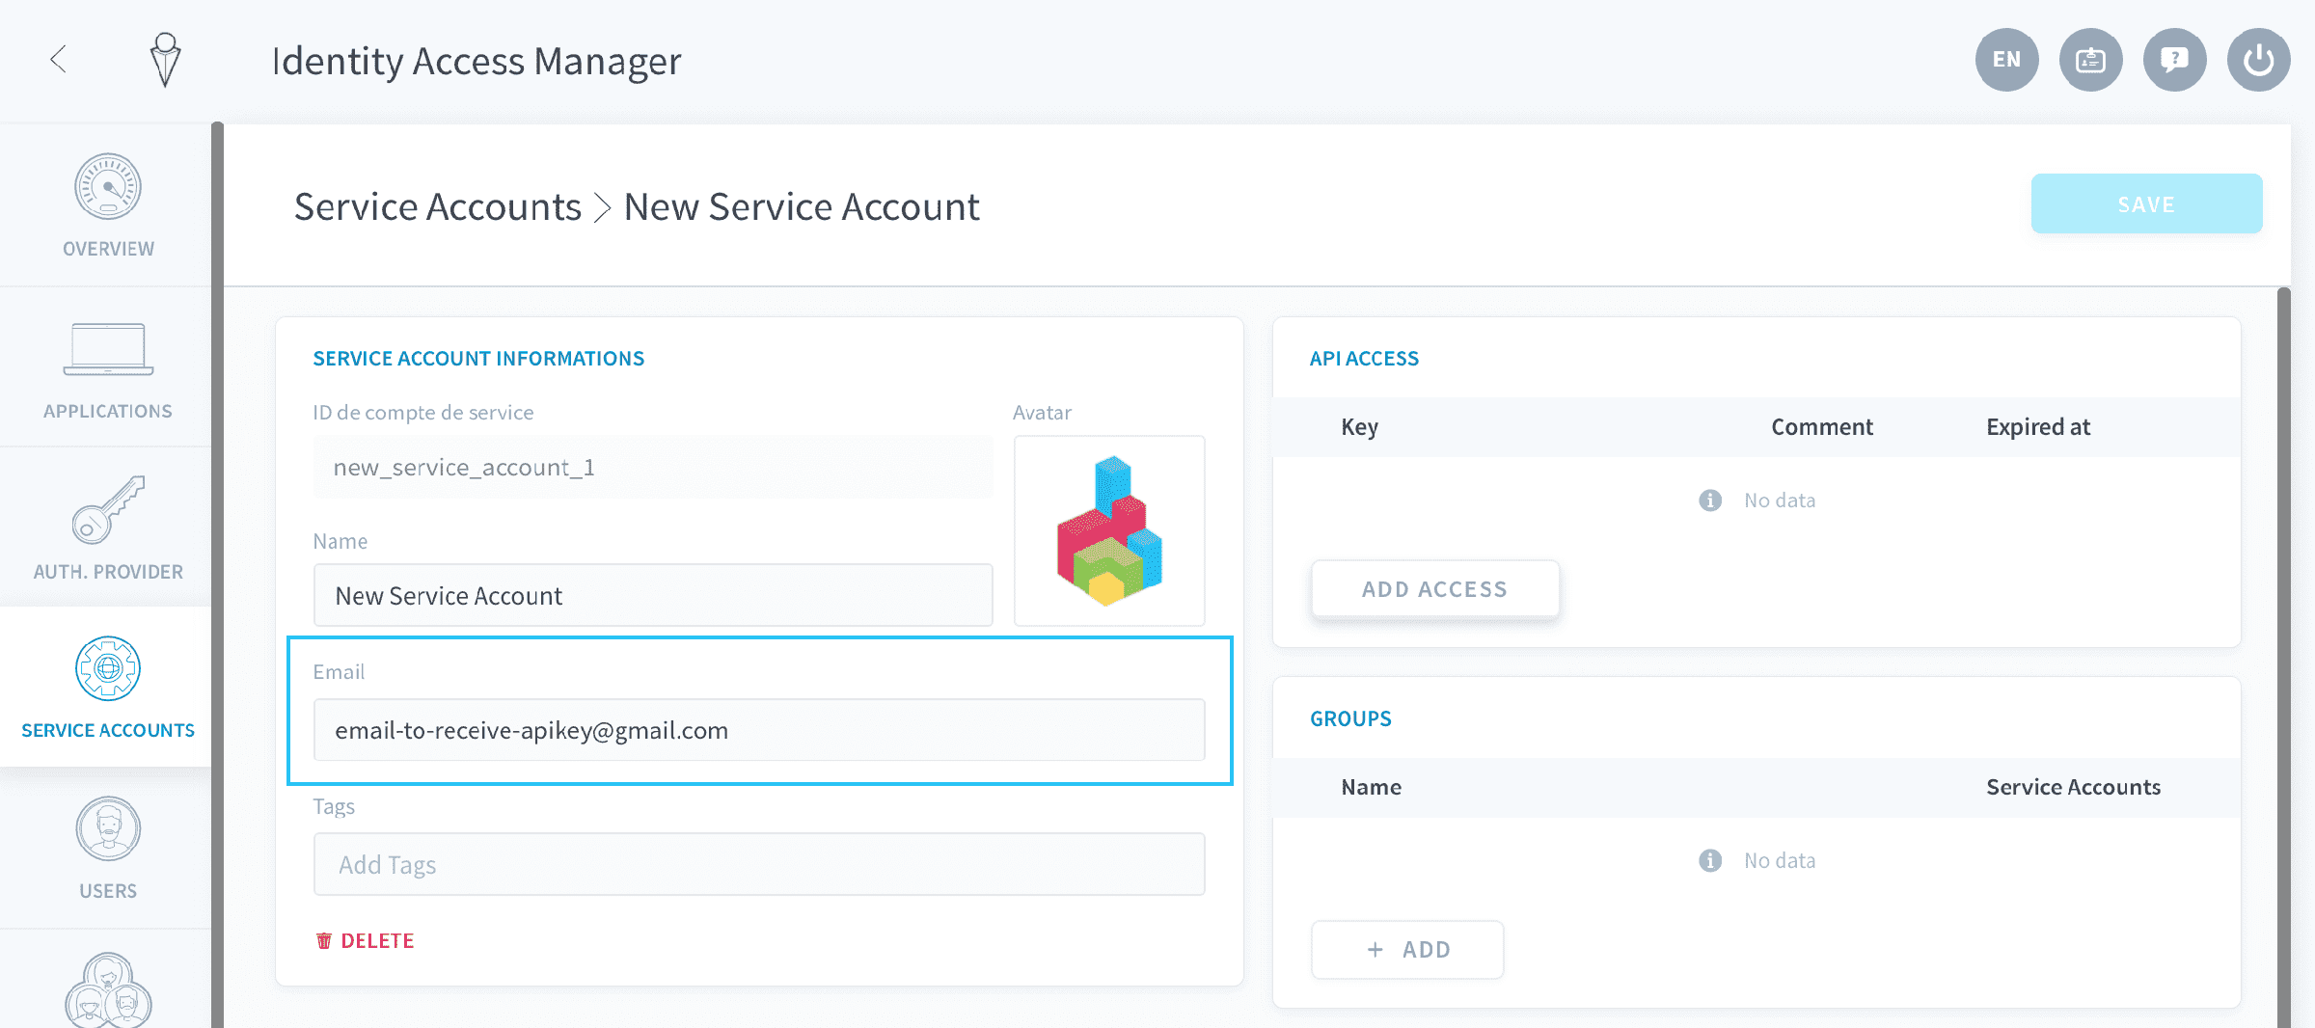Click the power logout icon
The height and width of the screenshot is (1028, 2315).
(x=2258, y=60)
